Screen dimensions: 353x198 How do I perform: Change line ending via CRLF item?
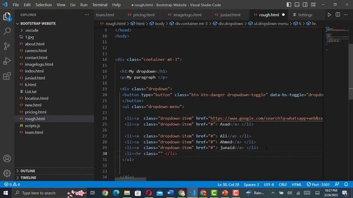pyautogui.click(x=283, y=185)
